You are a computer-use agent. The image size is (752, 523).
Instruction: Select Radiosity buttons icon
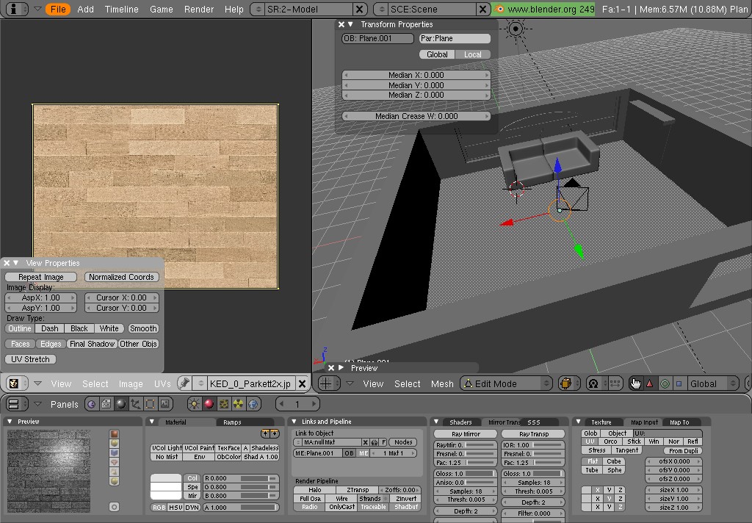click(x=239, y=404)
